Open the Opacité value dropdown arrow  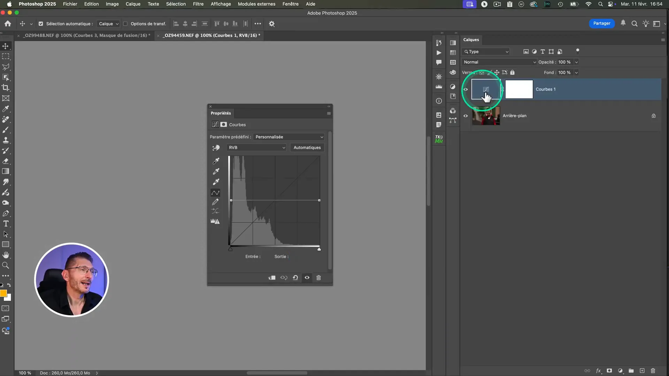(x=576, y=62)
